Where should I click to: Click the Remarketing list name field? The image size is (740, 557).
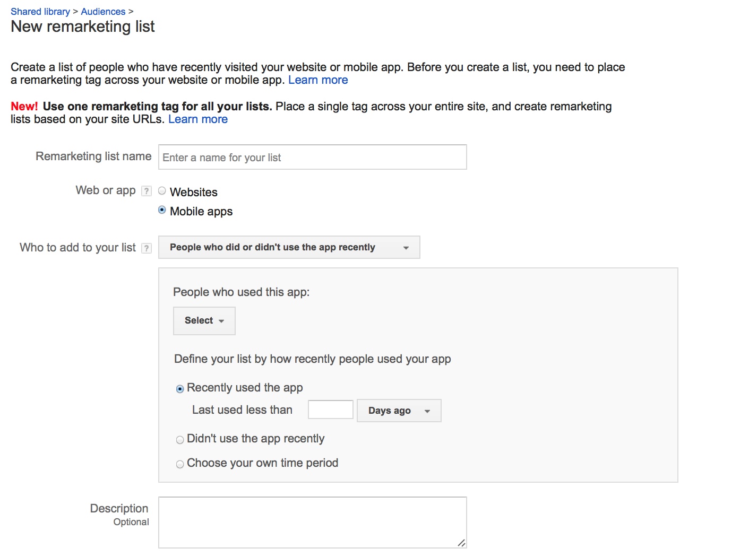pos(312,157)
